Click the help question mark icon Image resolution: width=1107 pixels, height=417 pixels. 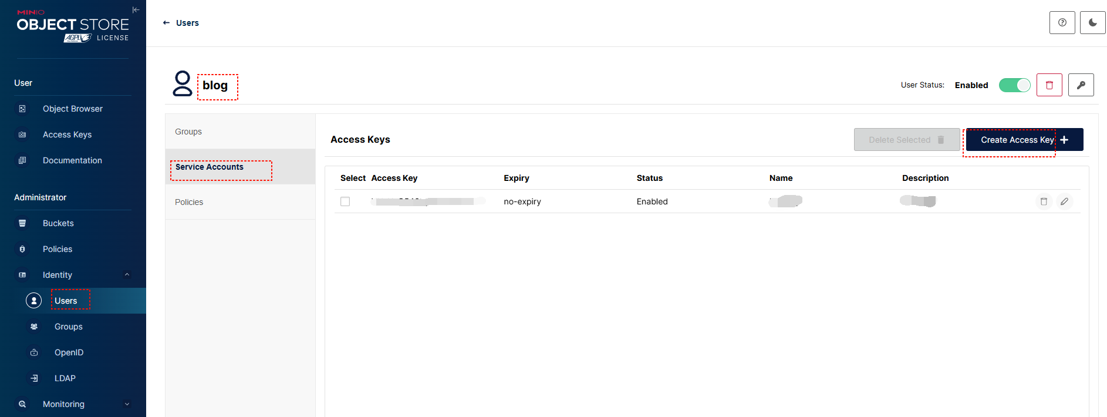[x=1062, y=23]
